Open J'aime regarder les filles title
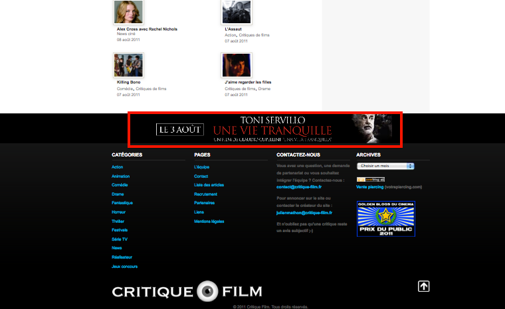 pos(248,82)
